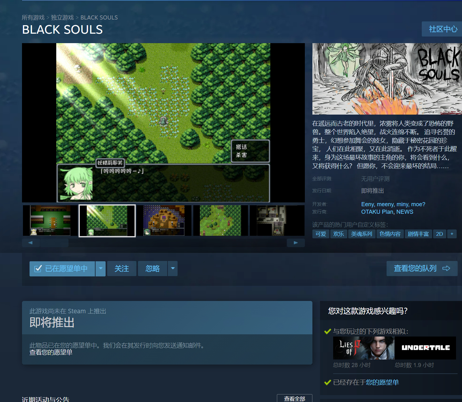462x402 pixels.
Task: Click the main game screenshot viewer
Action: [163, 123]
